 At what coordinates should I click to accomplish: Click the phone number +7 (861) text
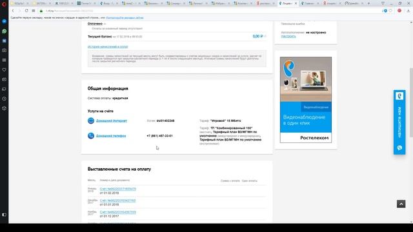(x=159, y=136)
